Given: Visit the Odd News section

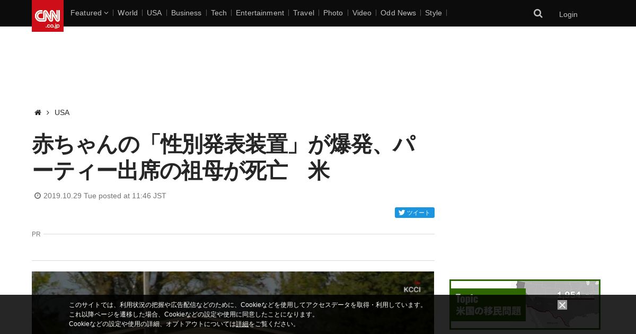Looking at the screenshot, I should (398, 13).
